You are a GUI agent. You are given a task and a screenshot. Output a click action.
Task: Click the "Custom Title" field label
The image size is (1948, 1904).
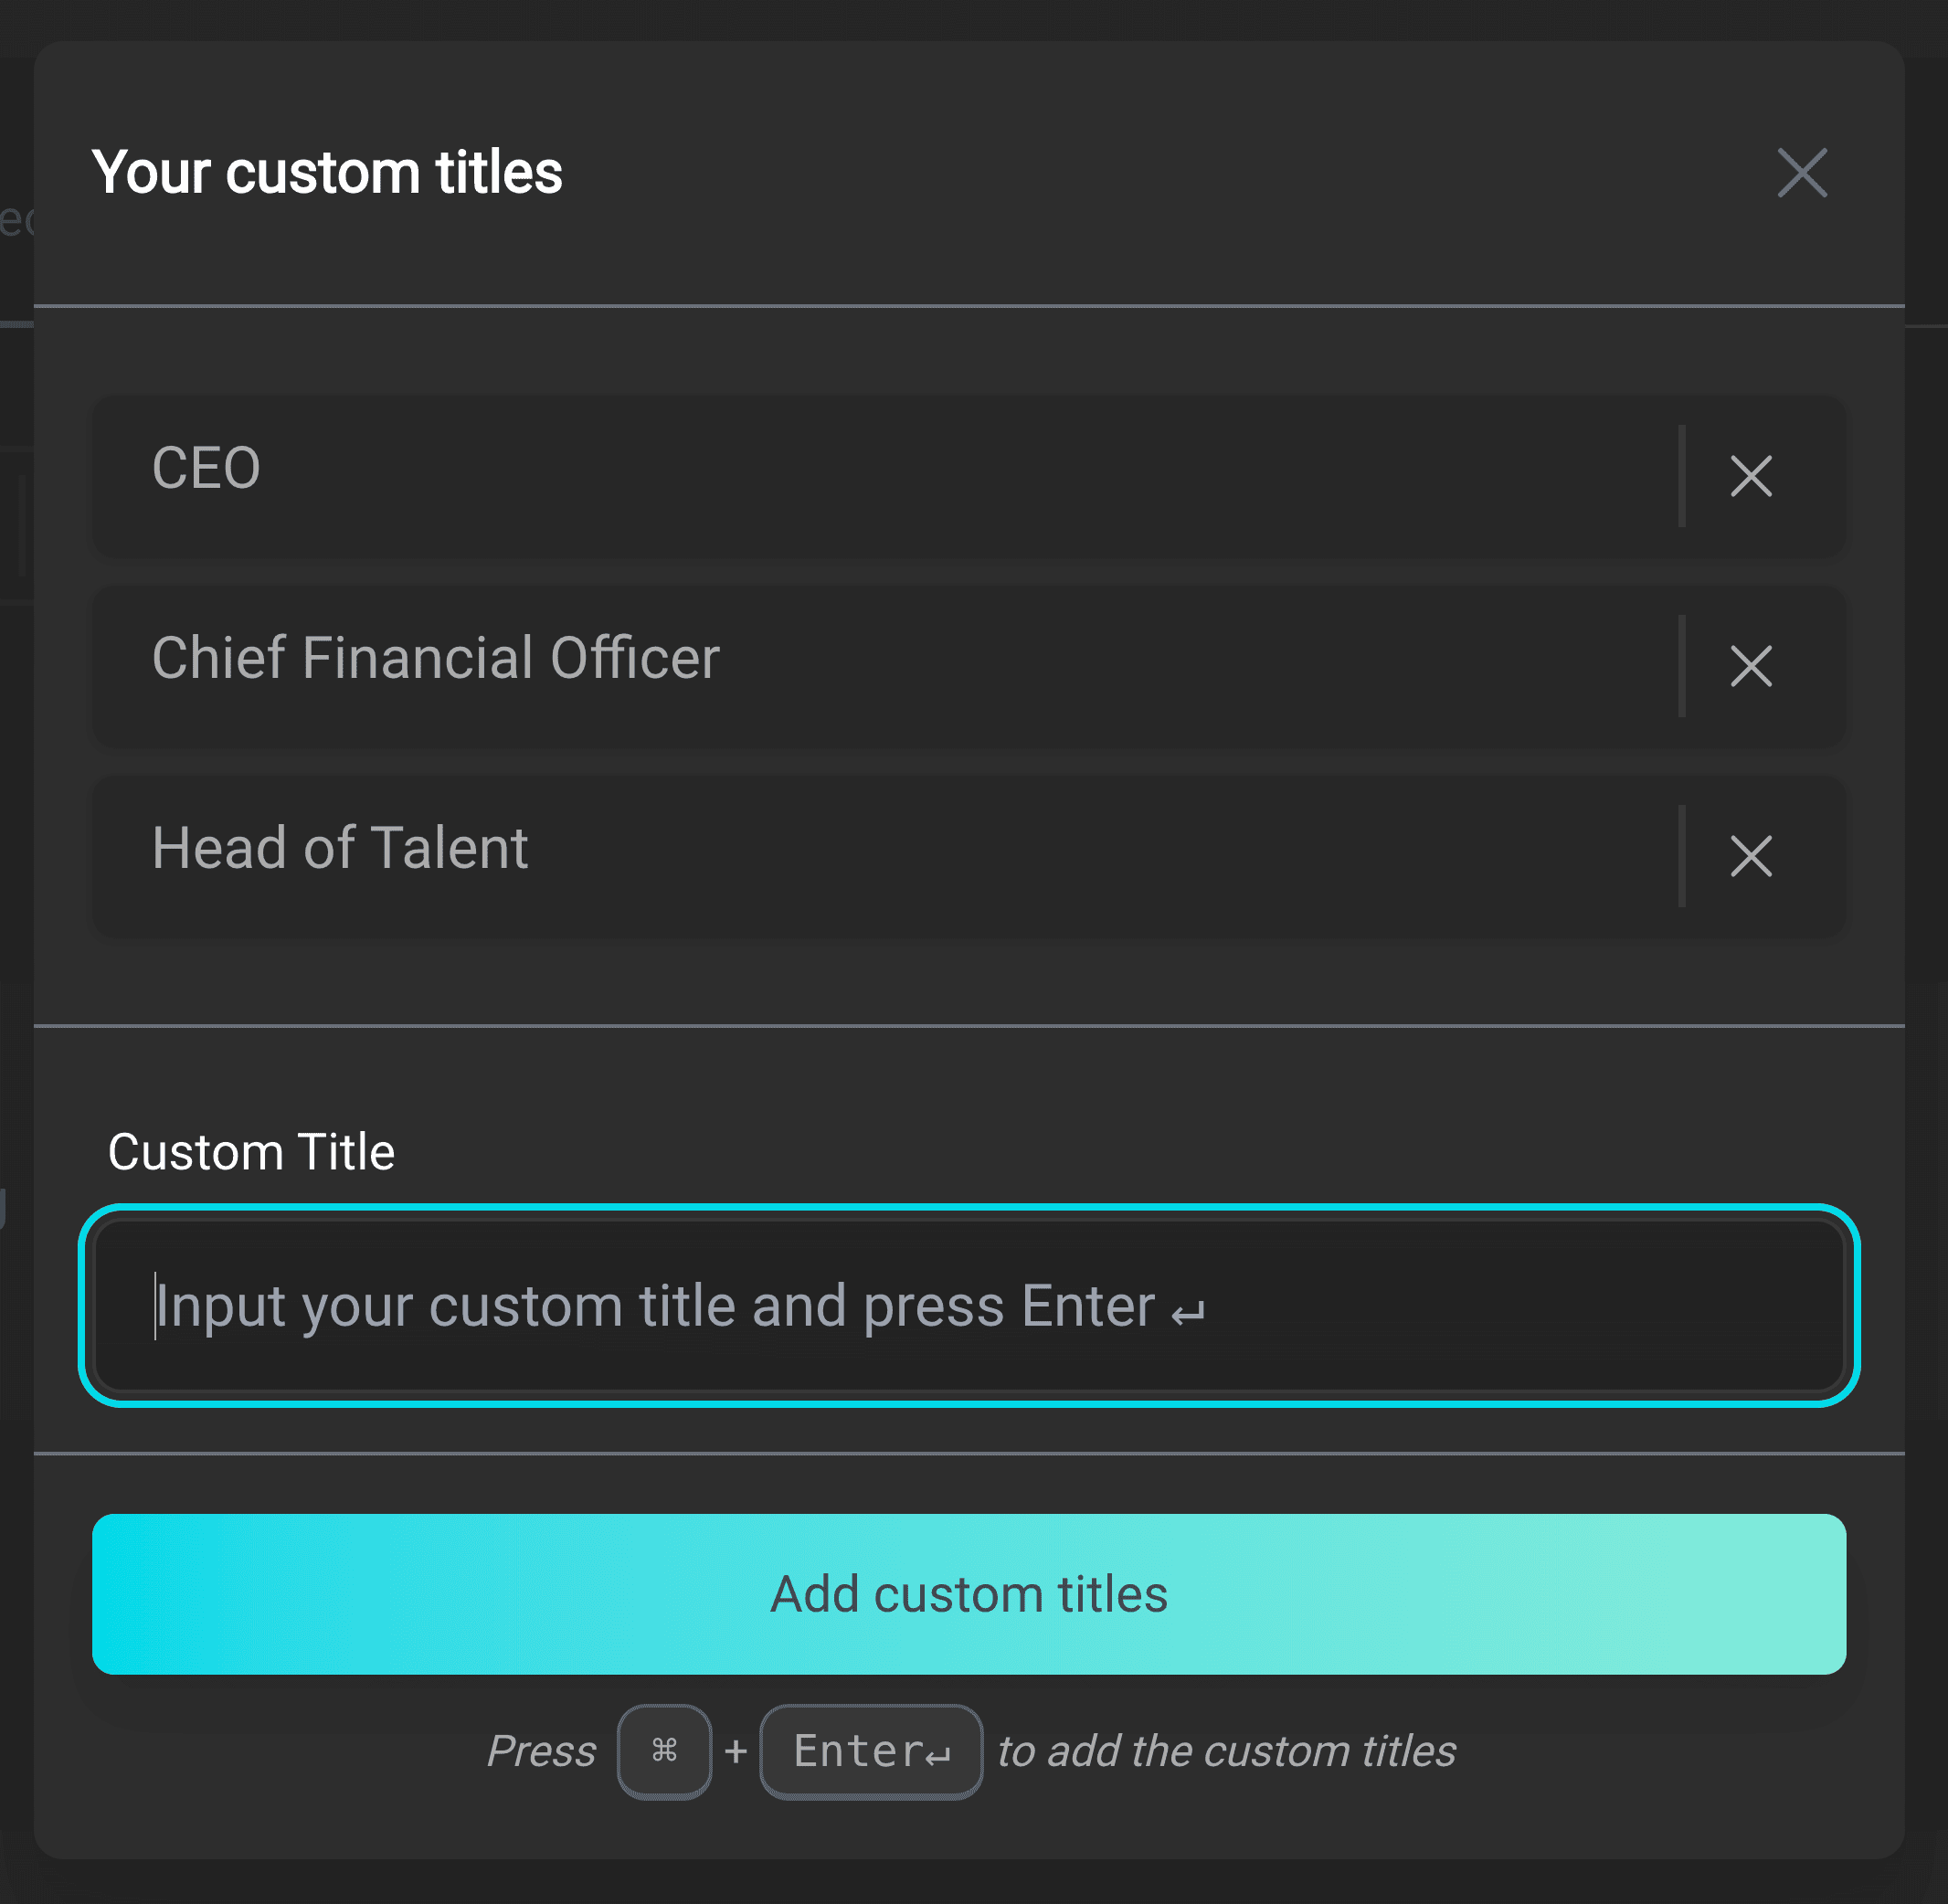[251, 1152]
